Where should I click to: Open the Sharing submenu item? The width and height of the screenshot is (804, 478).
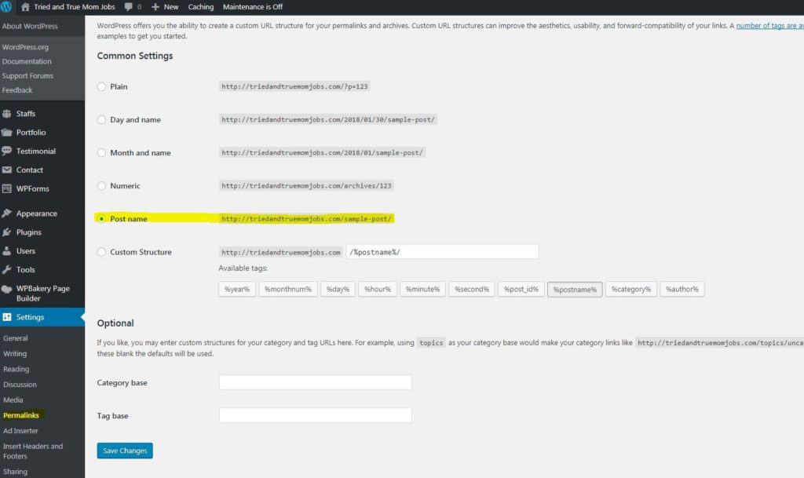pos(15,472)
